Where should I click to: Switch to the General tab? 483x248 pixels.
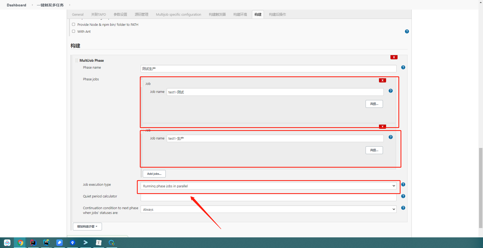pyautogui.click(x=78, y=14)
